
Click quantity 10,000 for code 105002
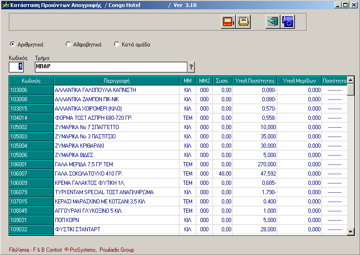[254, 127]
